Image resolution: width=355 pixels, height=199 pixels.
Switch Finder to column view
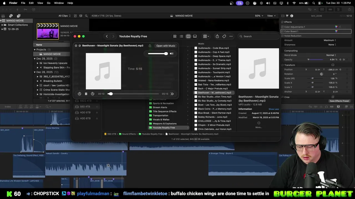(188, 36)
